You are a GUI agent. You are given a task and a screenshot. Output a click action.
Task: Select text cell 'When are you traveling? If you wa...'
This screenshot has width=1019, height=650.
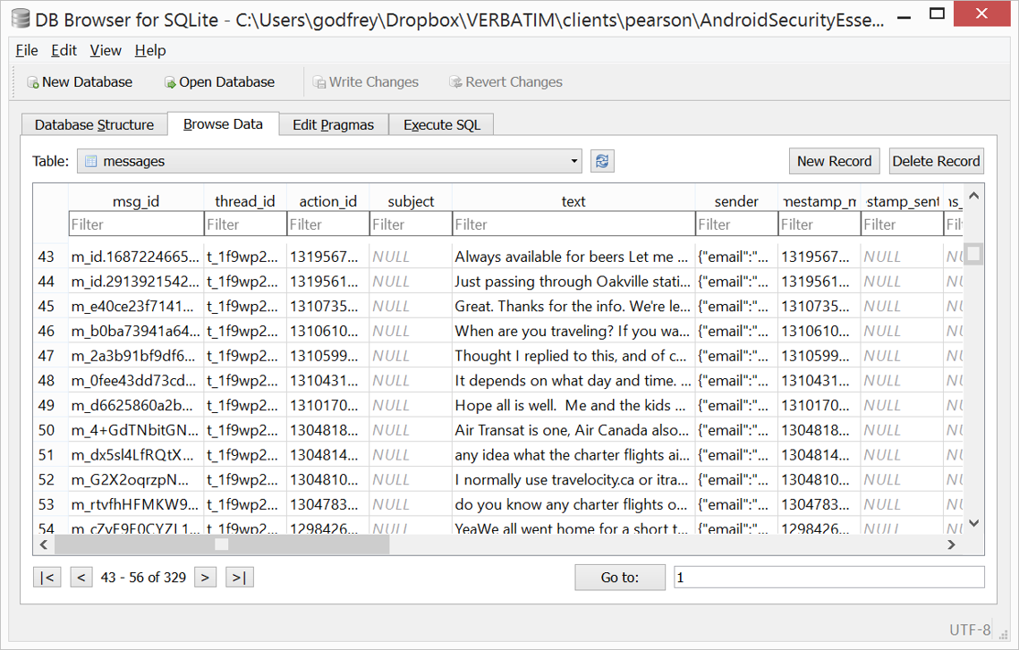tap(573, 331)
